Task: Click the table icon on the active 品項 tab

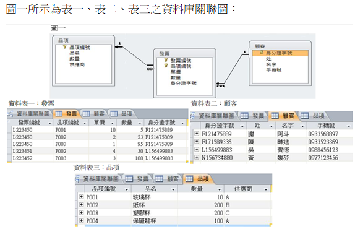Action: tap(189, 179)
